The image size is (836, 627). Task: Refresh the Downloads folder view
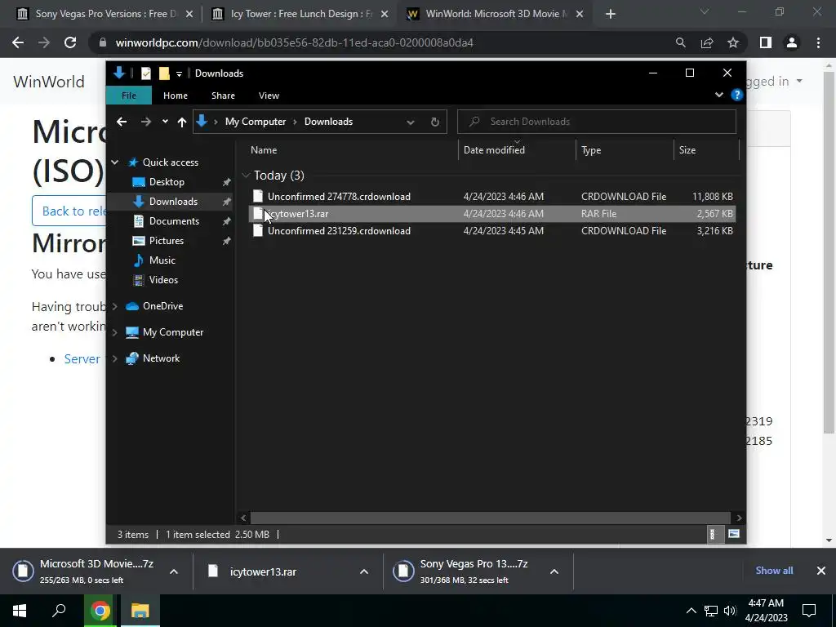click(435, 122)
